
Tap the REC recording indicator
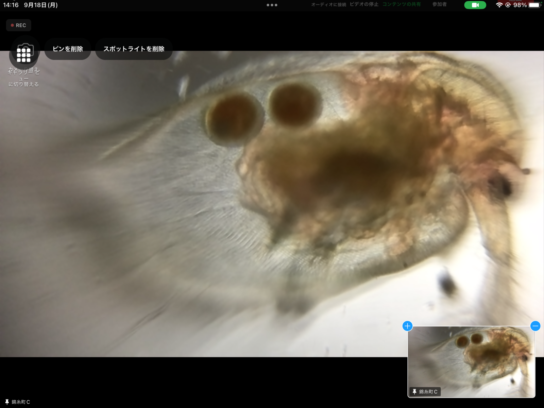click(x=19, y=25)
